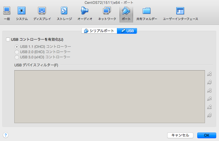Click inside the USB device filter list box
This screenshot has width=219, height=141.
point(110,97)
